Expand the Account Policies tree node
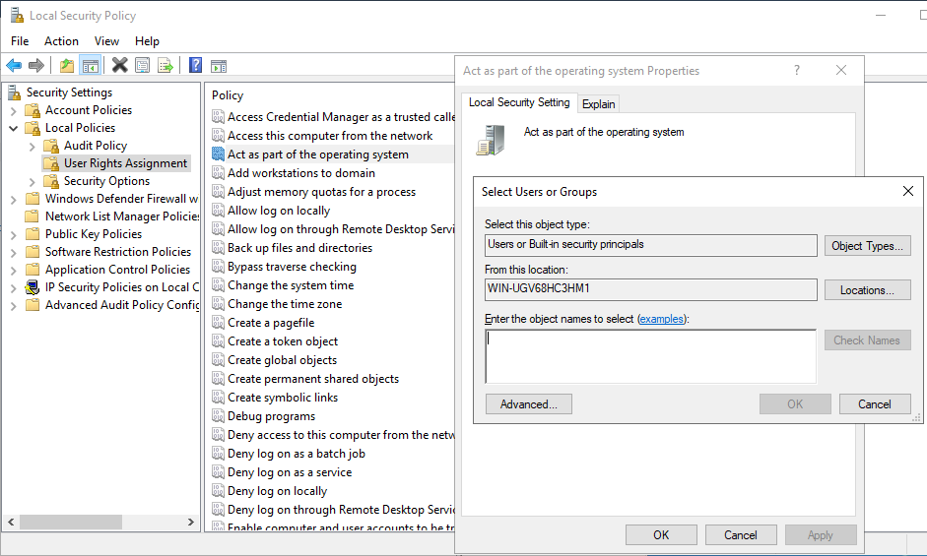The width and height of the screenshot is (927, 556). (14, 110)
